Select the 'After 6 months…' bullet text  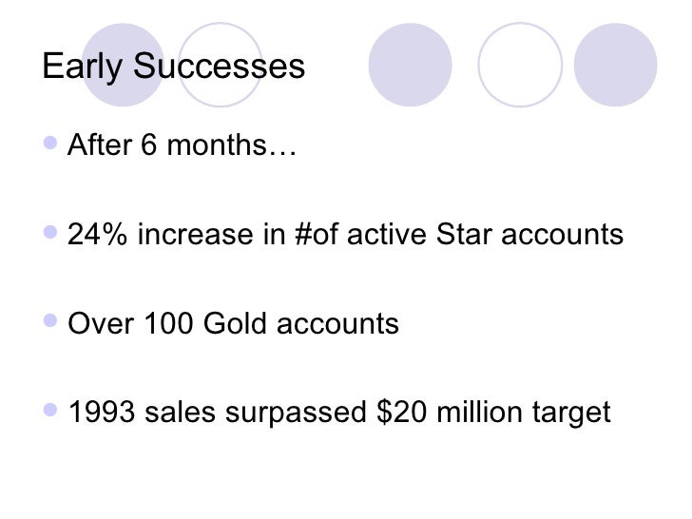tap(182, 144)
